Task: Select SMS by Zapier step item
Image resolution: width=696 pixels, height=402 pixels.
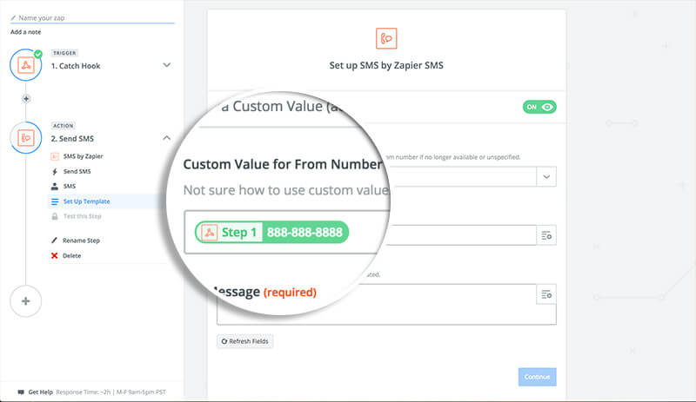Action: pos(83,156)
